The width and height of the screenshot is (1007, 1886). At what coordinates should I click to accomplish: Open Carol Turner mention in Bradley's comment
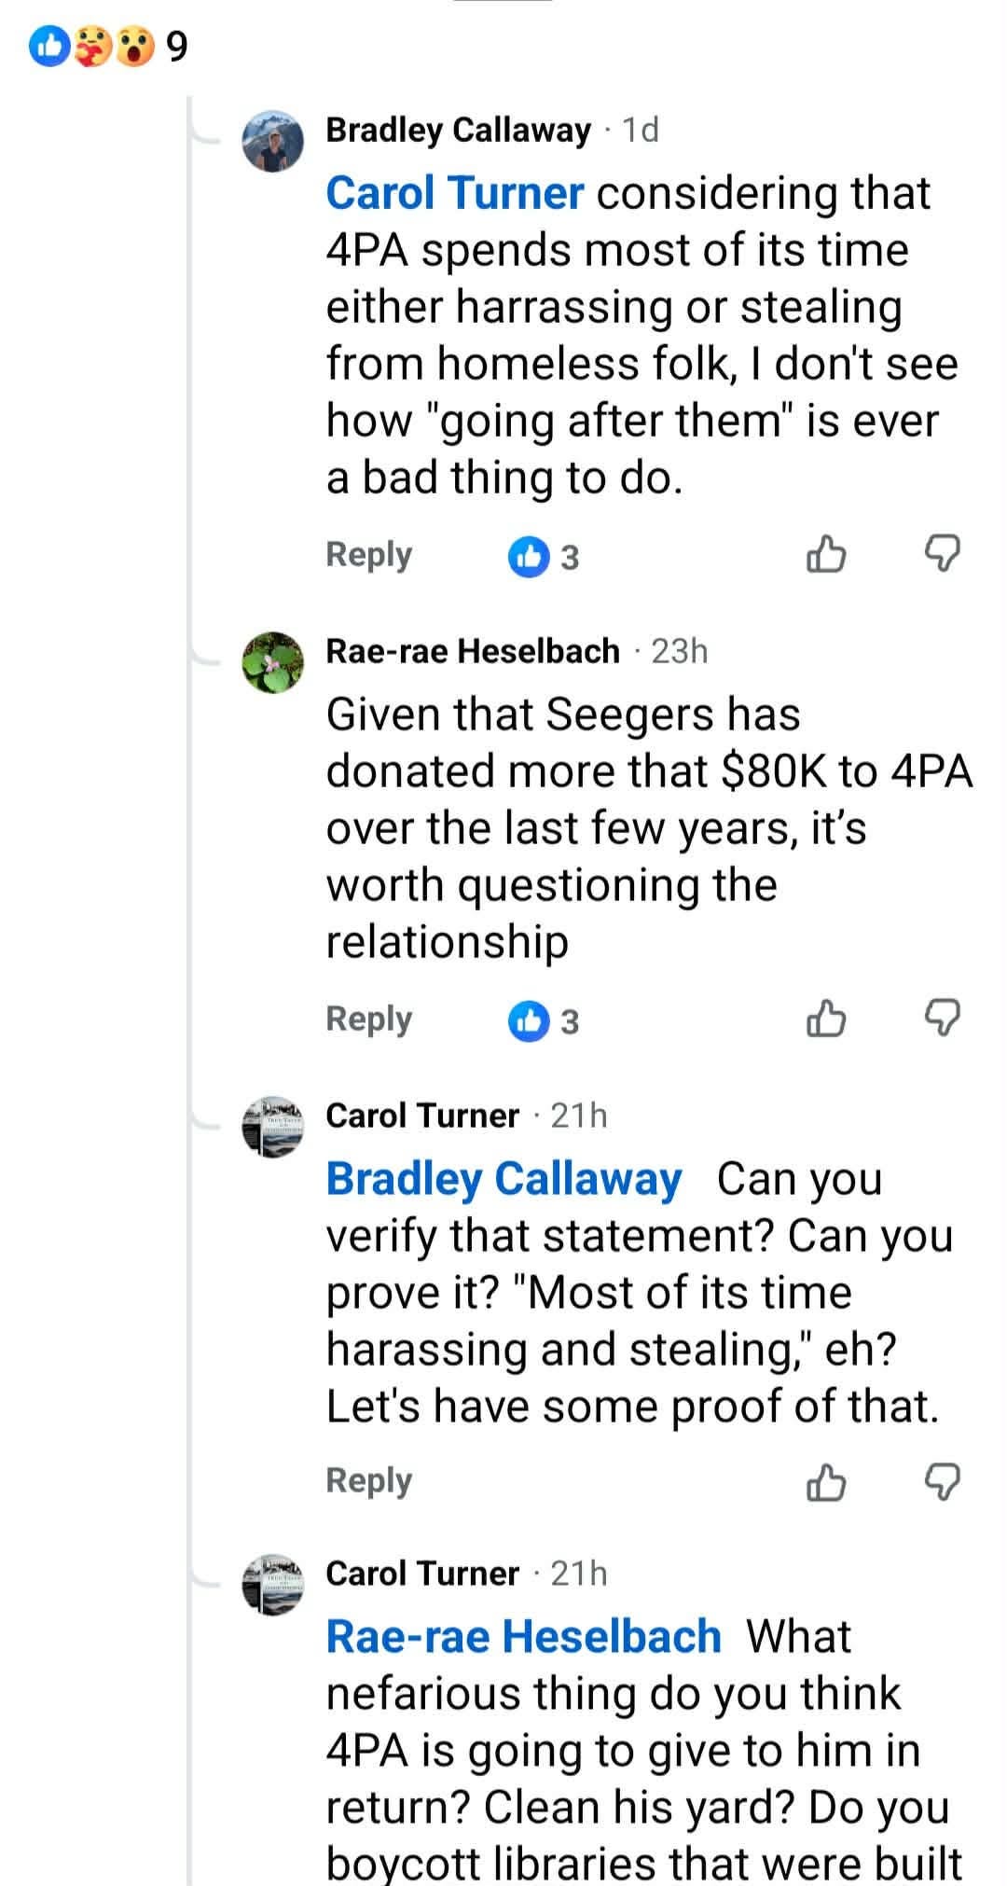(x=455, y=193)
